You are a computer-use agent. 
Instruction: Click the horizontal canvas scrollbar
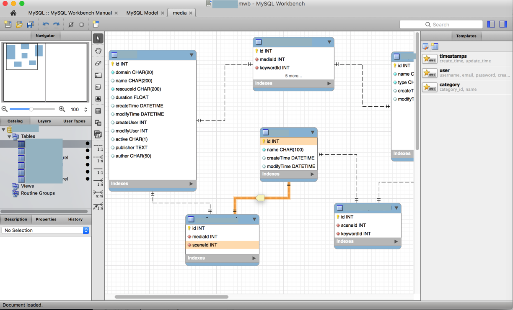[x=171, y=297]
